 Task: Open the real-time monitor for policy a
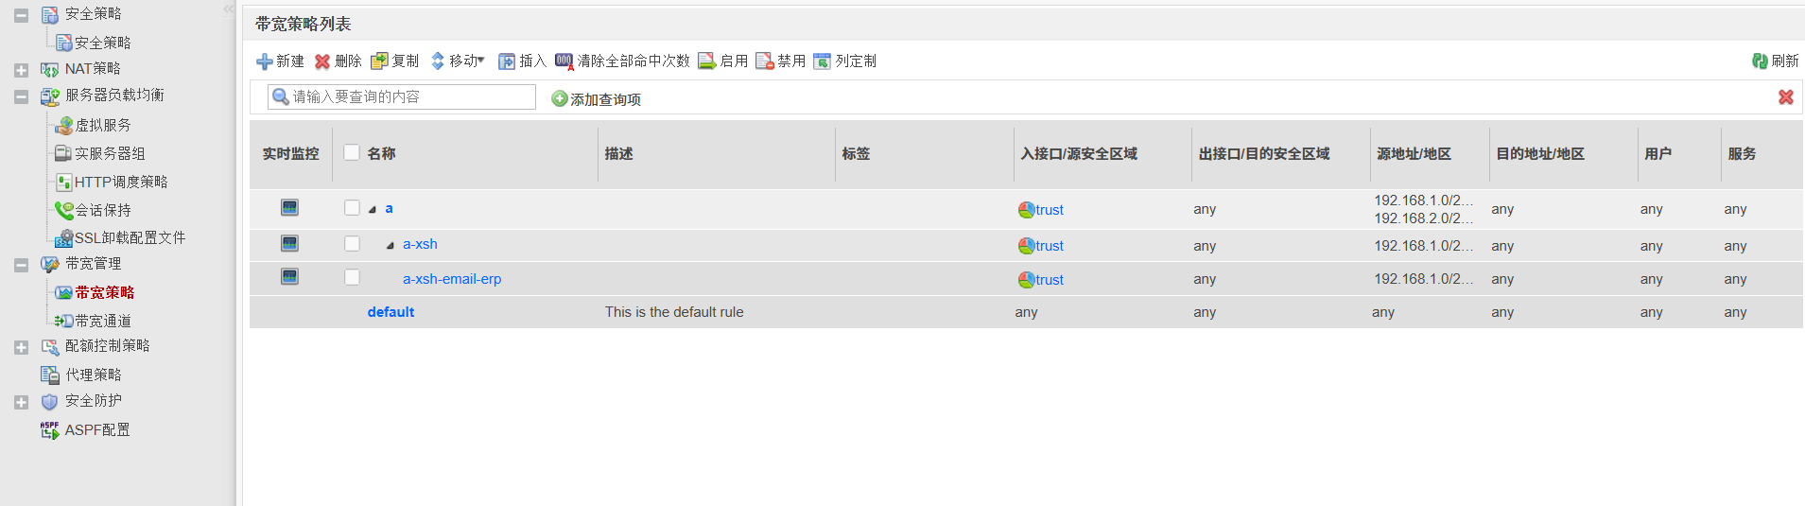290,207
